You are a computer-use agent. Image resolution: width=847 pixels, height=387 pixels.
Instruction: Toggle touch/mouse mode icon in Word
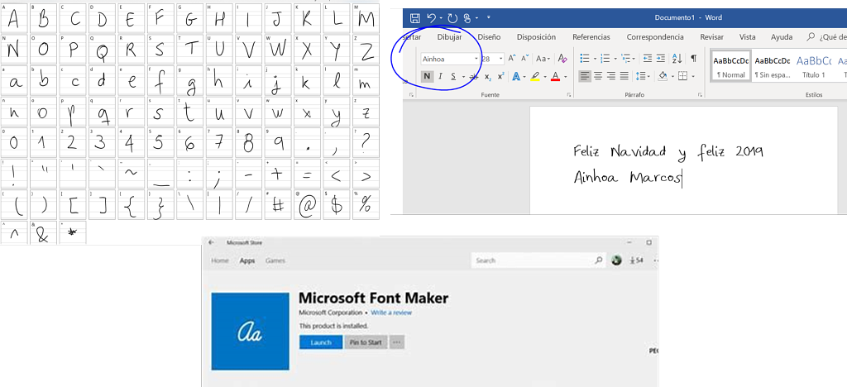pos(467,18)
